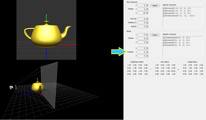Focus the Pitch (X) input field
Screen dimensions: 206x120
[142, 19]
